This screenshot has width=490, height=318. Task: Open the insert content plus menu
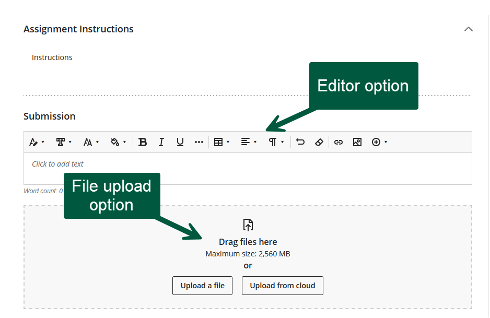pos(379,142)
